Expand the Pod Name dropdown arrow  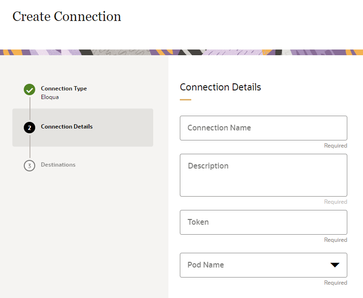(335, 265)
